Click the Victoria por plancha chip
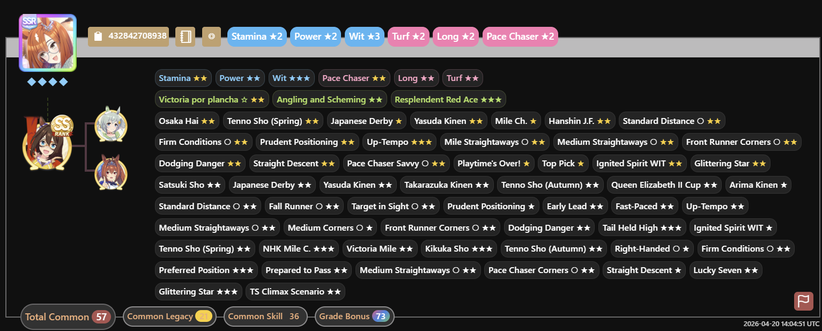Image resolution: width=822 pixels, height=331 pixels. (212, 99)
